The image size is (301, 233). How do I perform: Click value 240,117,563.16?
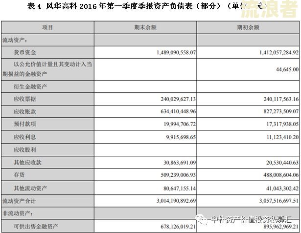click(x=281, y=99)
